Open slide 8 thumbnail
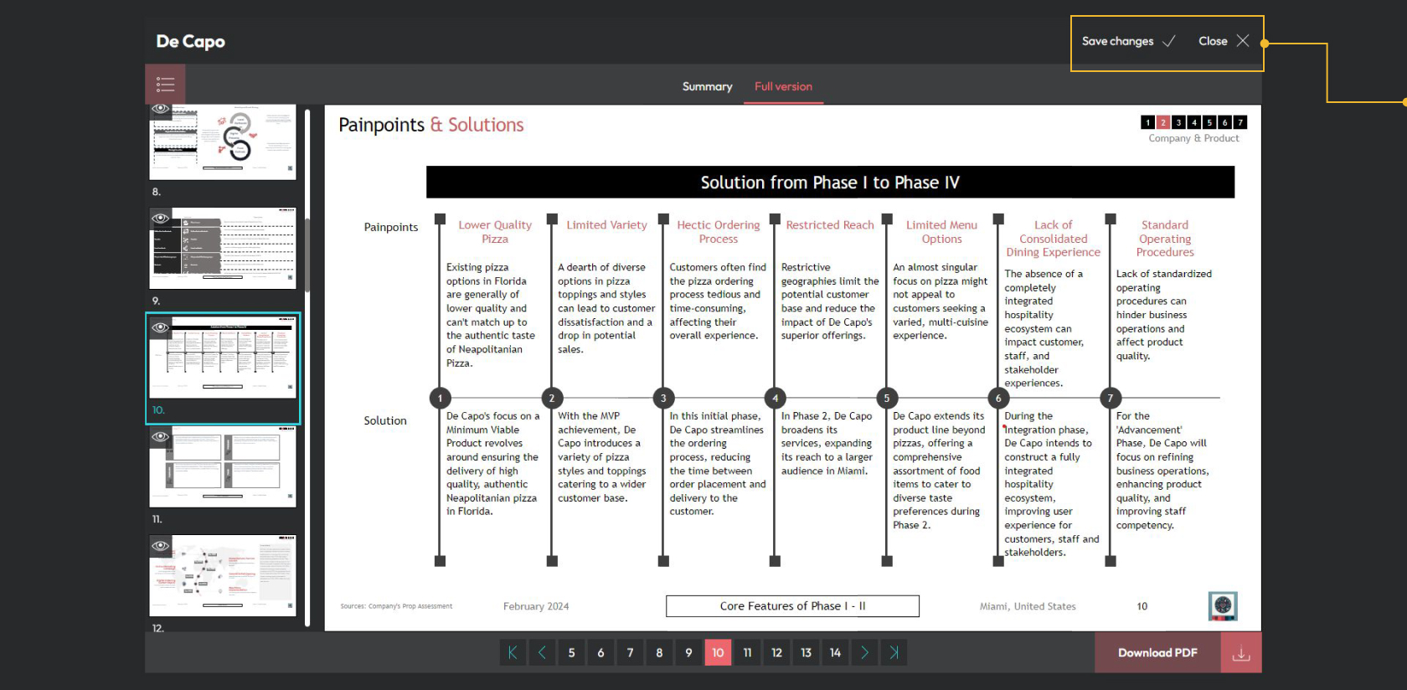 [223, 142]
